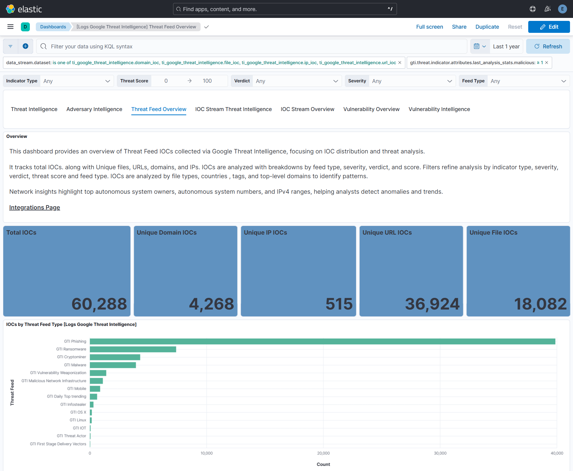Expand the Feed Type dropdown

click(528, 81)
